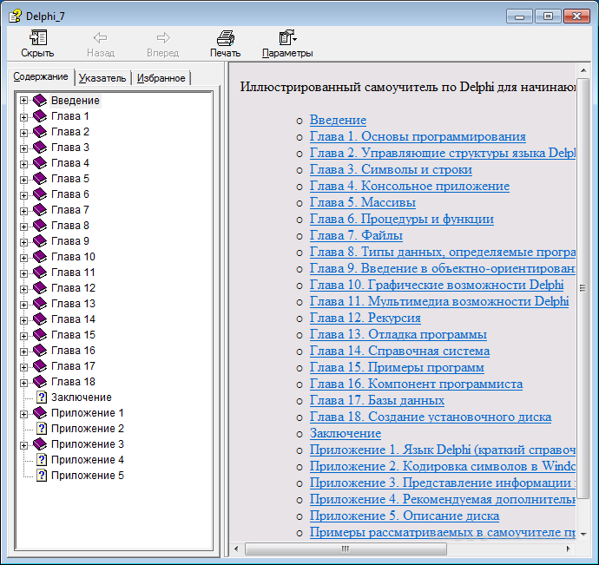Expand the Глава 8 tree node
Image resolution: width=599 pixels, height=565 pixels.
click(x=23, y=227)
